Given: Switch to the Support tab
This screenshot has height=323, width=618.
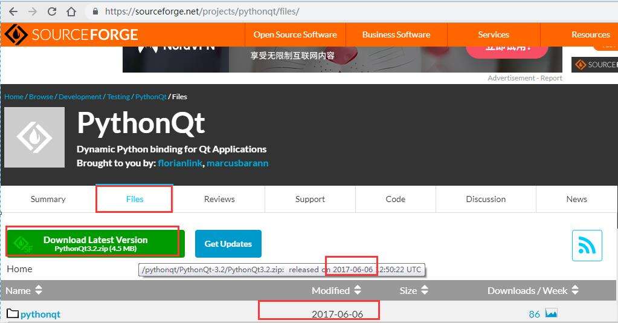Looking at the screenshot, I should tap(310, 199).
